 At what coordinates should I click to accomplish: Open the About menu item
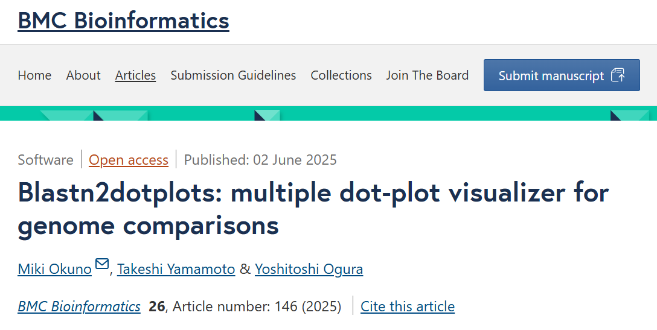pos(83,75)
